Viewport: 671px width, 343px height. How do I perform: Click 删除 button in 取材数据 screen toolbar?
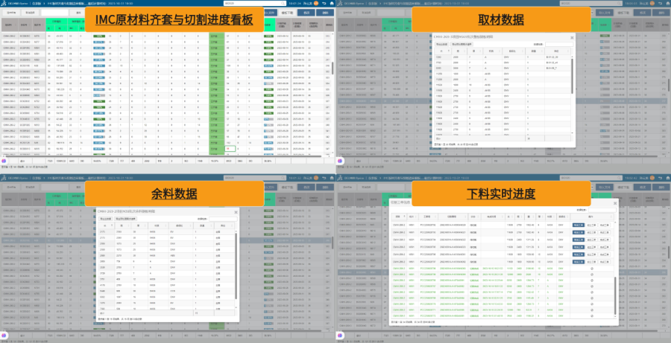661,13
